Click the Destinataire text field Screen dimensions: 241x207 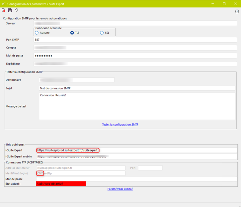(x=77, y=80)
